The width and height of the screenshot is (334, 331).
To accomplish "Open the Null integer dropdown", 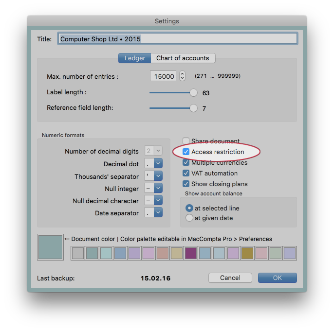I will click(153, 188).
